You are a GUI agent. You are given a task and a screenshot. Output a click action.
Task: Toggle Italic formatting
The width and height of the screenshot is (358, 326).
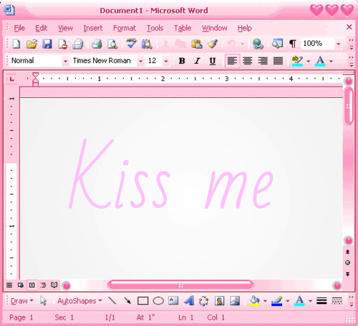pyautogui.click(x=197, y=61)
